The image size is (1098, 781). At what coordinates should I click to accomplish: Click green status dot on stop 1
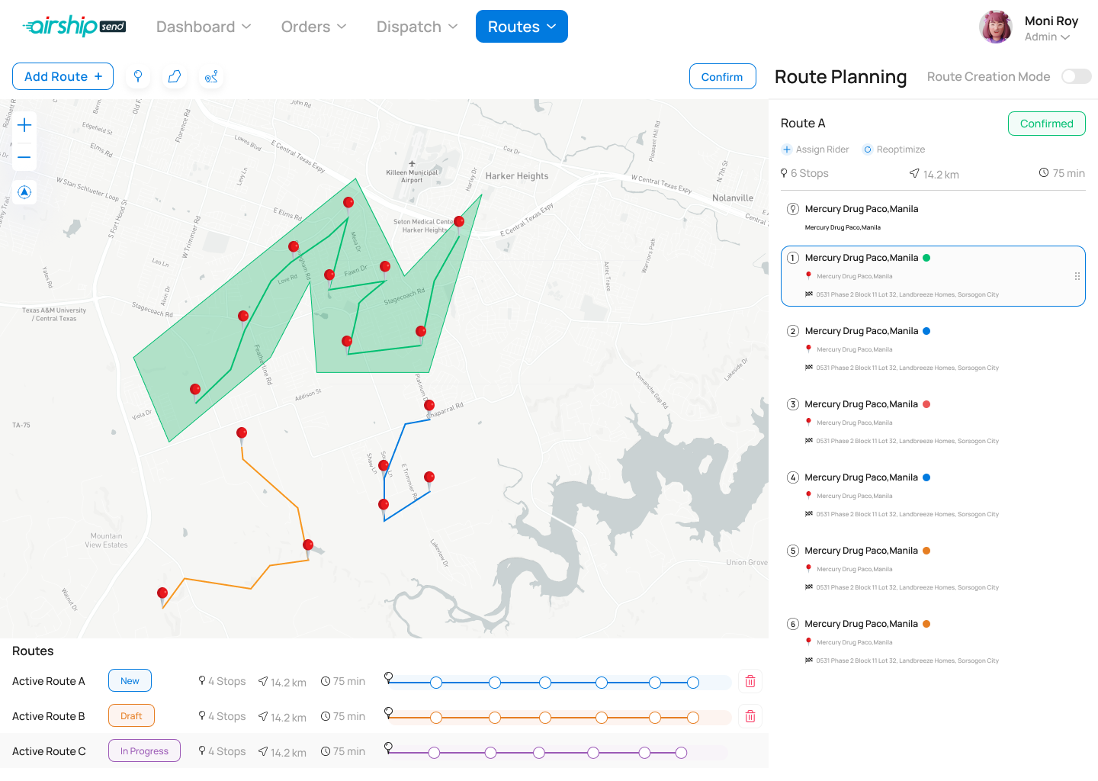click(x=926, y=258)
